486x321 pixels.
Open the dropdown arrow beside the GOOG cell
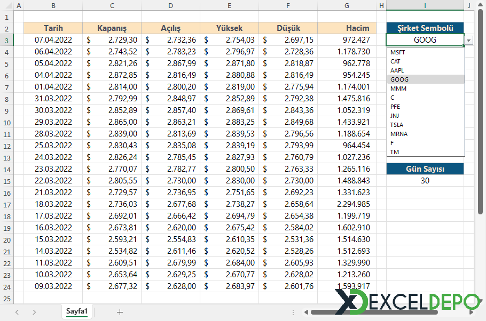click(469, 40)
